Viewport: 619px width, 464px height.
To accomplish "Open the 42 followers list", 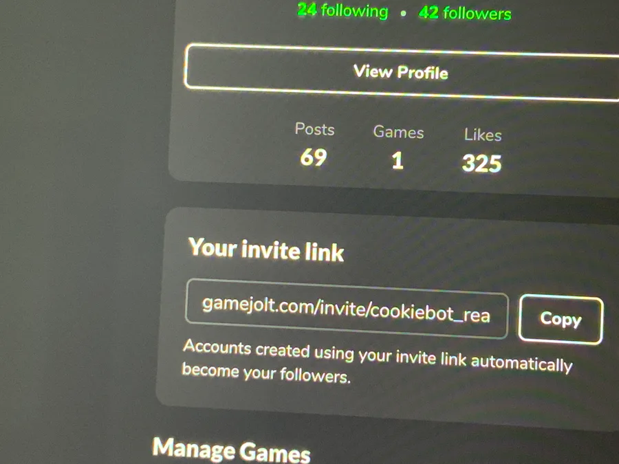I will pyautogui.click(x=465, y=13).
